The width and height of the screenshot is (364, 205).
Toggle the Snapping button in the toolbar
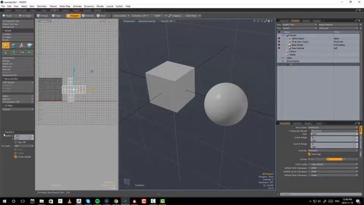click(x=175, y=16)
